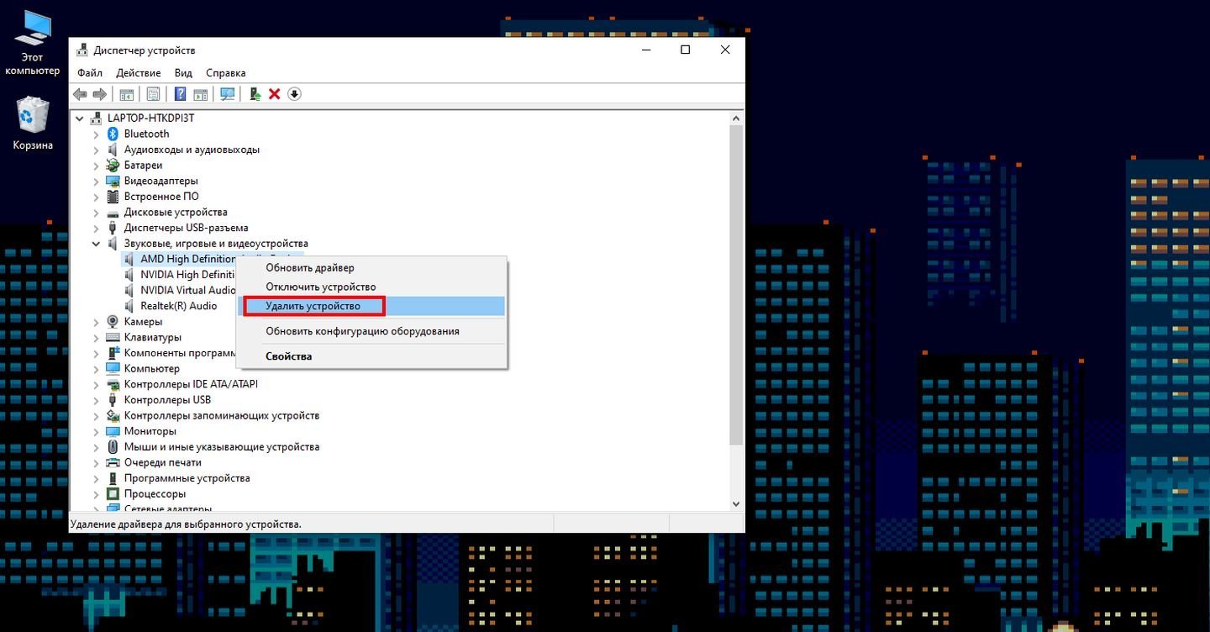Collapse Звуковые, игровые и видеоустройства category
The width and height of the screenshot is (1210, 632).
tap(97, 244)
